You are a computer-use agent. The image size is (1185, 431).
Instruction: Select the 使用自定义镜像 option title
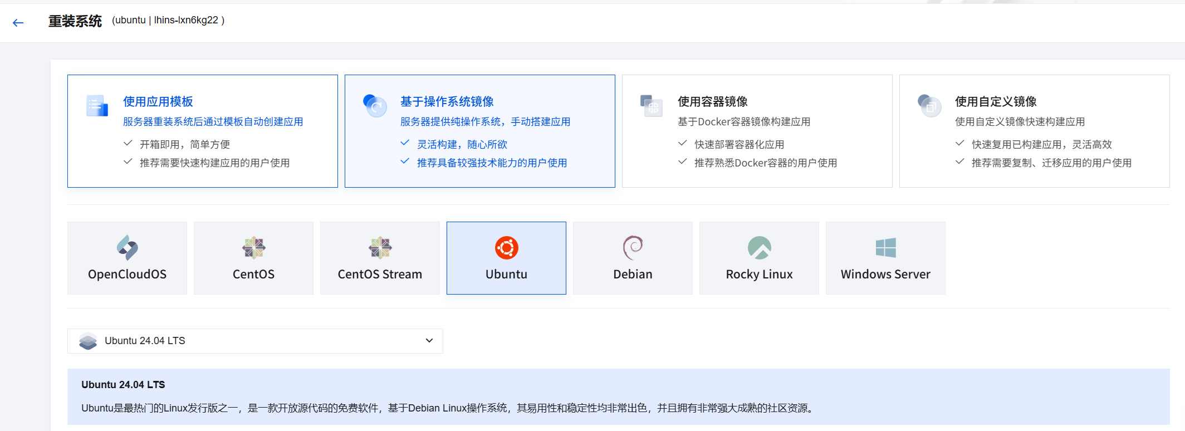pyautogui.click(x=996, y=101)
